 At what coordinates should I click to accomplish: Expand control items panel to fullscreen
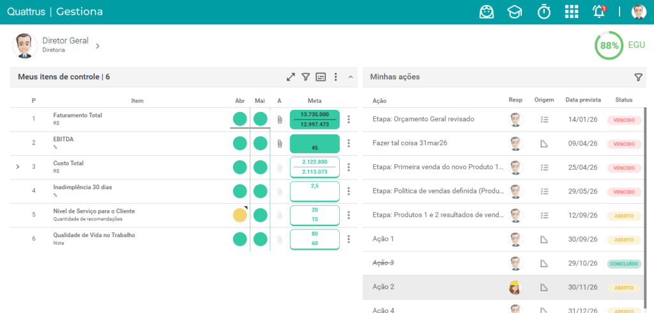pos(291,77)
